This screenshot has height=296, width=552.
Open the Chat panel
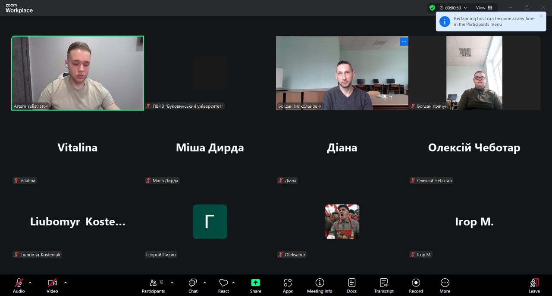(193, 285)
